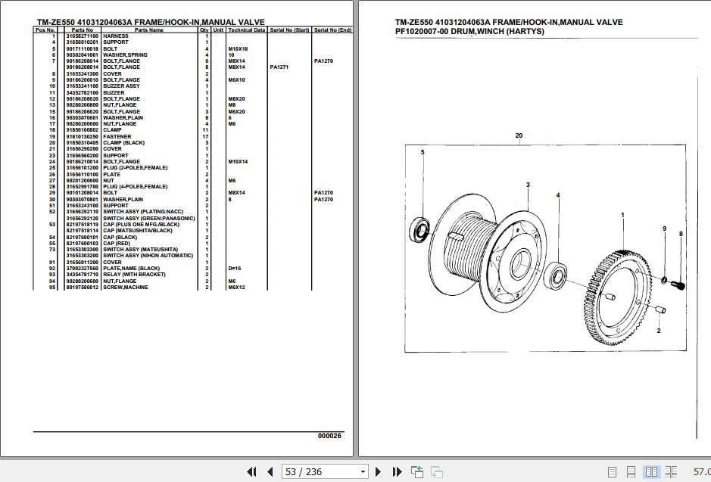Switch to single page layout

pos(613,471)
